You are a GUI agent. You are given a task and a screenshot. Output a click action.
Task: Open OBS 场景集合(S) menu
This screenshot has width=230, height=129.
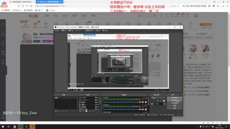pyautogui.click(x=89, y=30)
